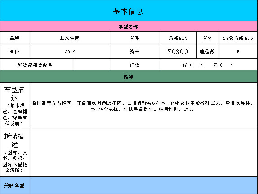Click the 脚垫尾箱垫编号 label cell
The height and width of the screenshot is (194, 258).
pos(36,65)
